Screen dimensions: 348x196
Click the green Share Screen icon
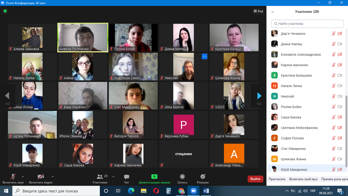154,177
